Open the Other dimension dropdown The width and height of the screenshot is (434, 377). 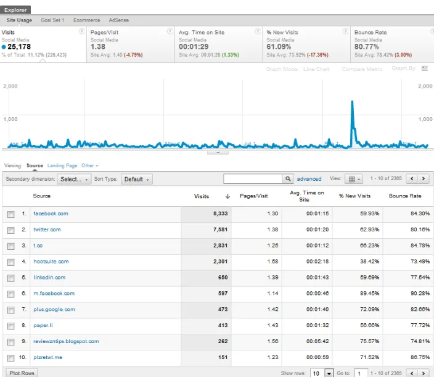click(x=89, y=165)
